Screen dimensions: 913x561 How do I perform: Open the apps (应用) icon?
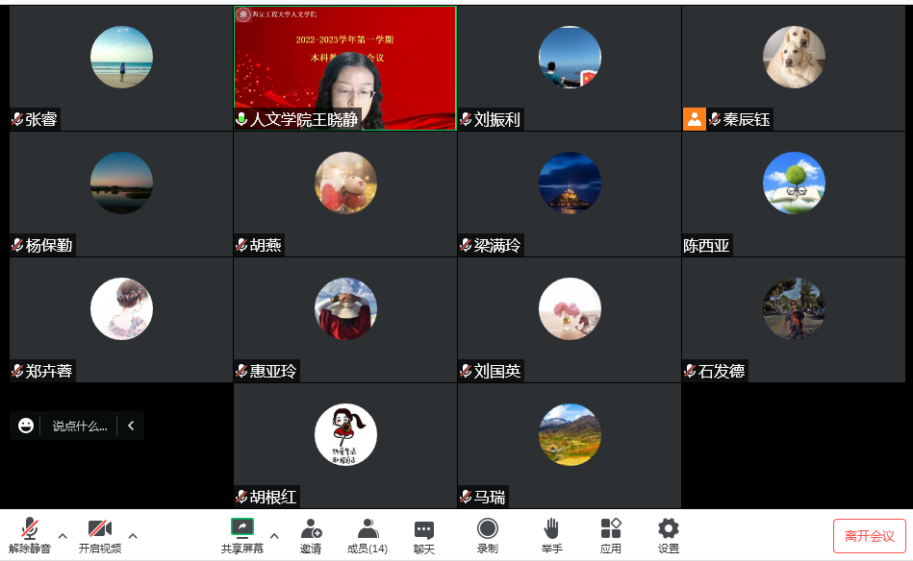tap(611, 535)
